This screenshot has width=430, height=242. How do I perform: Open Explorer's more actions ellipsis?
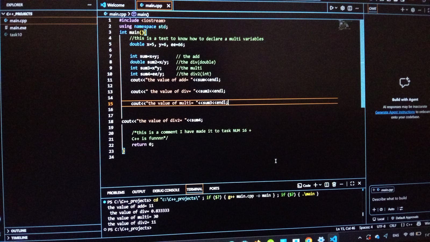tap(89, 5)
